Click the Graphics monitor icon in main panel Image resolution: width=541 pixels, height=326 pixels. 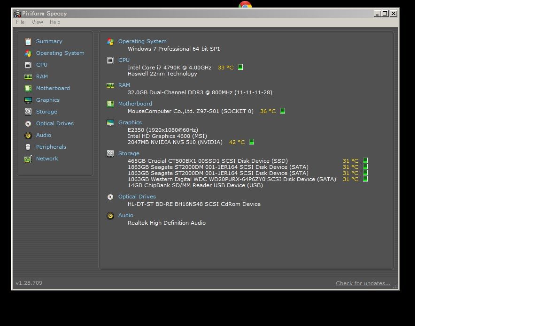(x=110, y=123)
